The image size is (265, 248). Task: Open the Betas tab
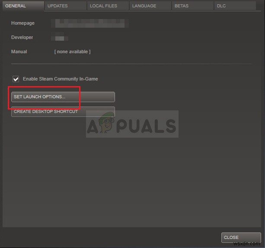(x=193, y=6)
